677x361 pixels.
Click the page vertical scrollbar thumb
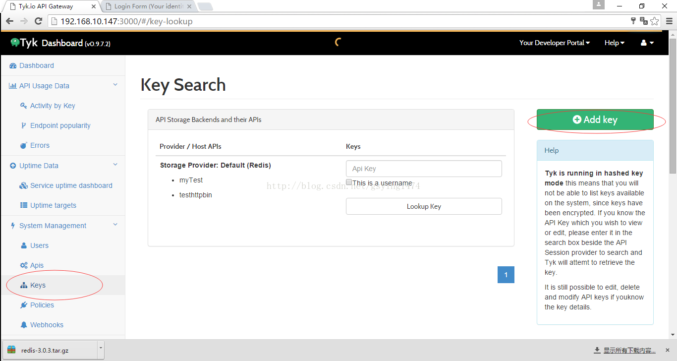673,105
